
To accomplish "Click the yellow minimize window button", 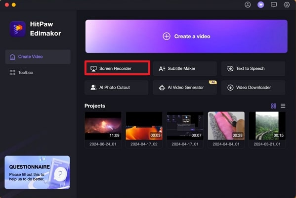I will pos(14,5).
